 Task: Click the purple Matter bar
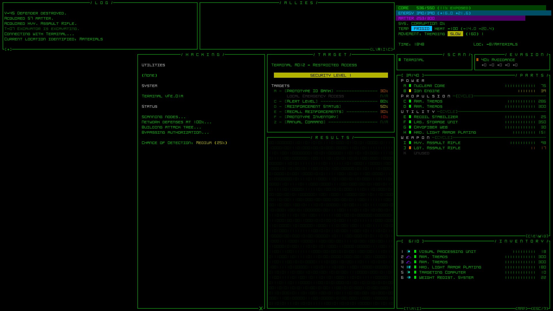461,18
